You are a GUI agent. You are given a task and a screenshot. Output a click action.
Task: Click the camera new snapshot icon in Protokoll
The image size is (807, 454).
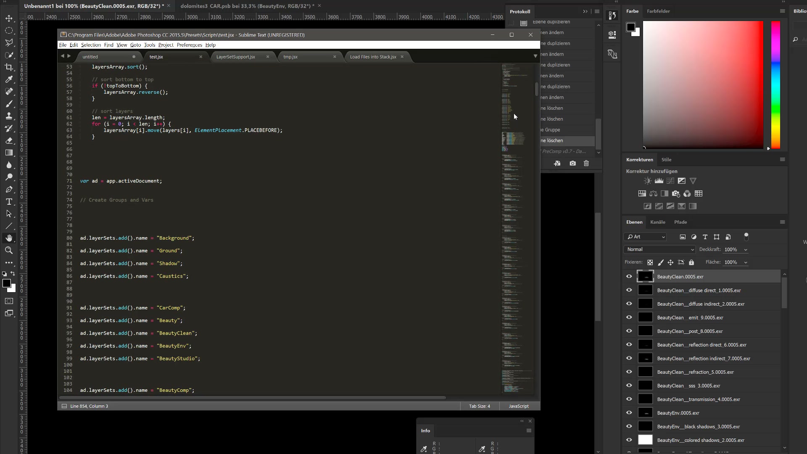pyautogui.click(x=572, y=163)
